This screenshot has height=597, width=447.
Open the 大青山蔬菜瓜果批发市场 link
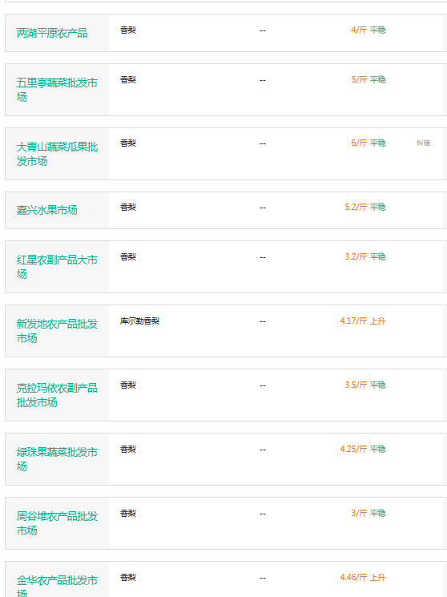pyautogui.click(x=57, y=154)
